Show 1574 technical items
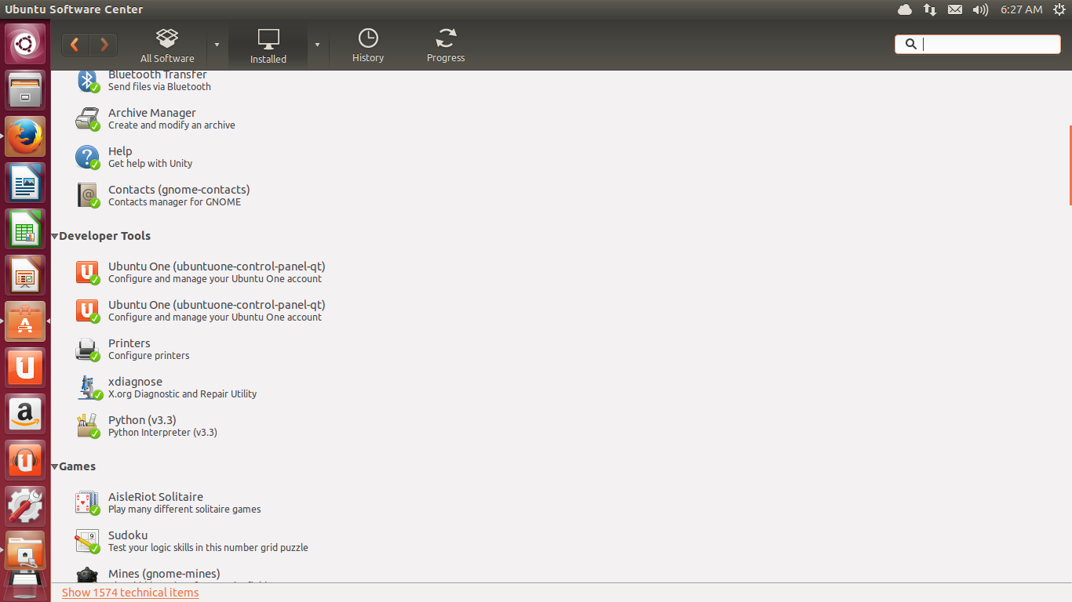This screenshot has width=1072, height=602. (130, 592)
